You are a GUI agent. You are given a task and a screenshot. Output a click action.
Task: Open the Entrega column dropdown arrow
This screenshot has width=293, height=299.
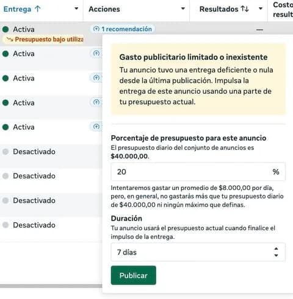pyautogui.click(x=76, y=9)
